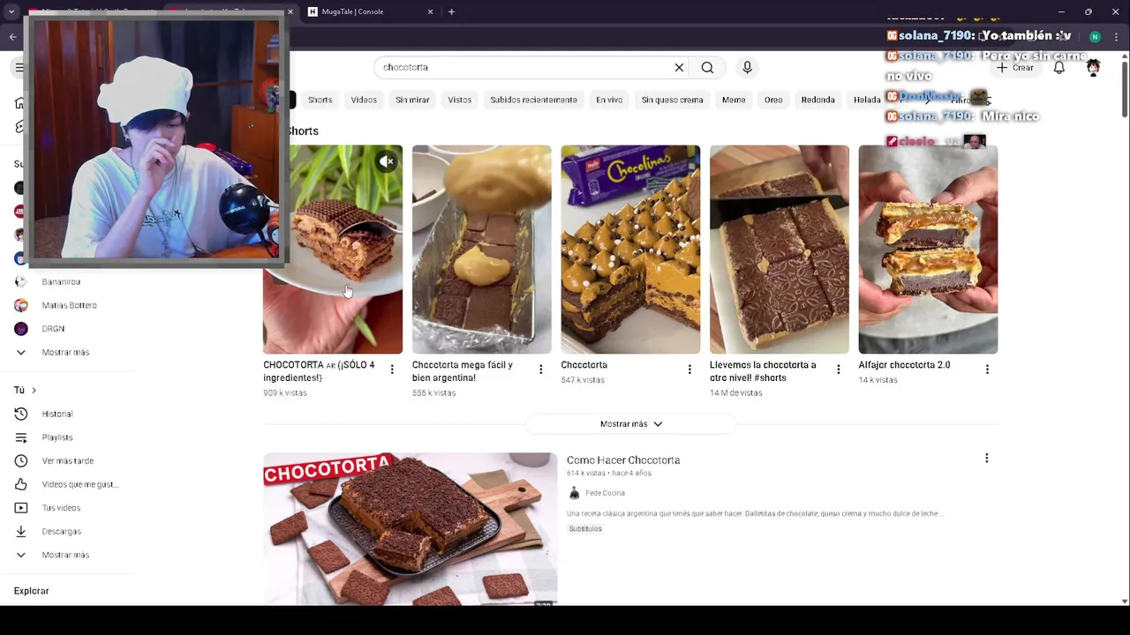Click the magnifier search button

(x=707, y=67)
